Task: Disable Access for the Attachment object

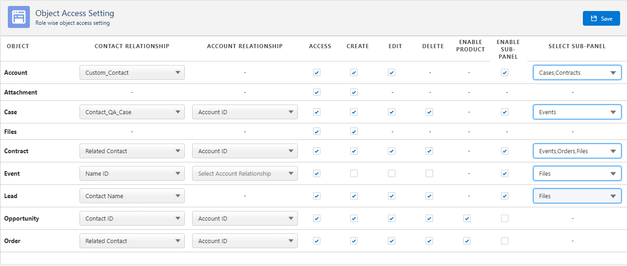Action: coord(316,92)
